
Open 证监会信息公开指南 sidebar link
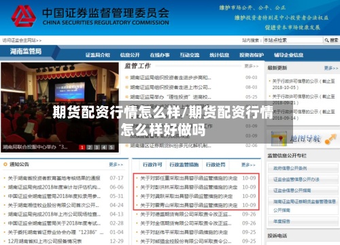292,191
